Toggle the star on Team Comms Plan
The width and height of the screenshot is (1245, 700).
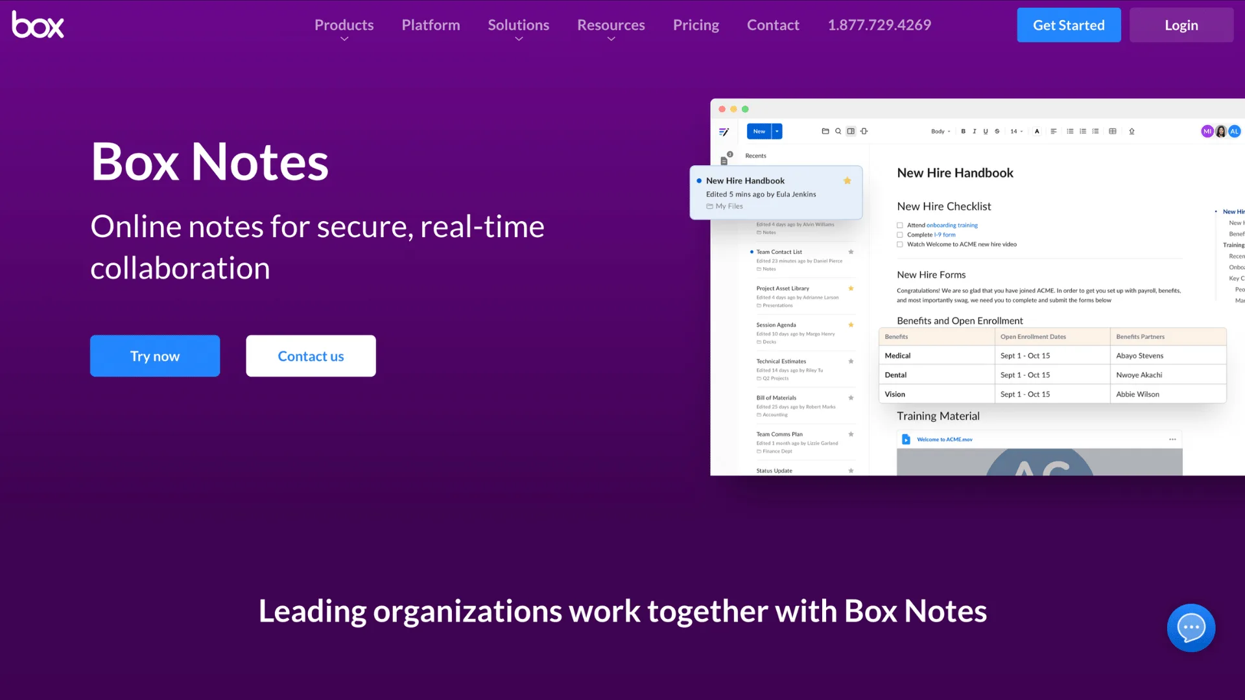point(851,434)
